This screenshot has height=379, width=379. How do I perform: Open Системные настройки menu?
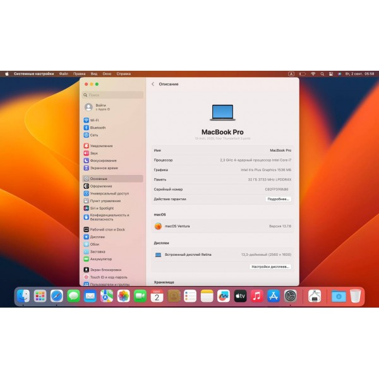[x=34, y=74]
